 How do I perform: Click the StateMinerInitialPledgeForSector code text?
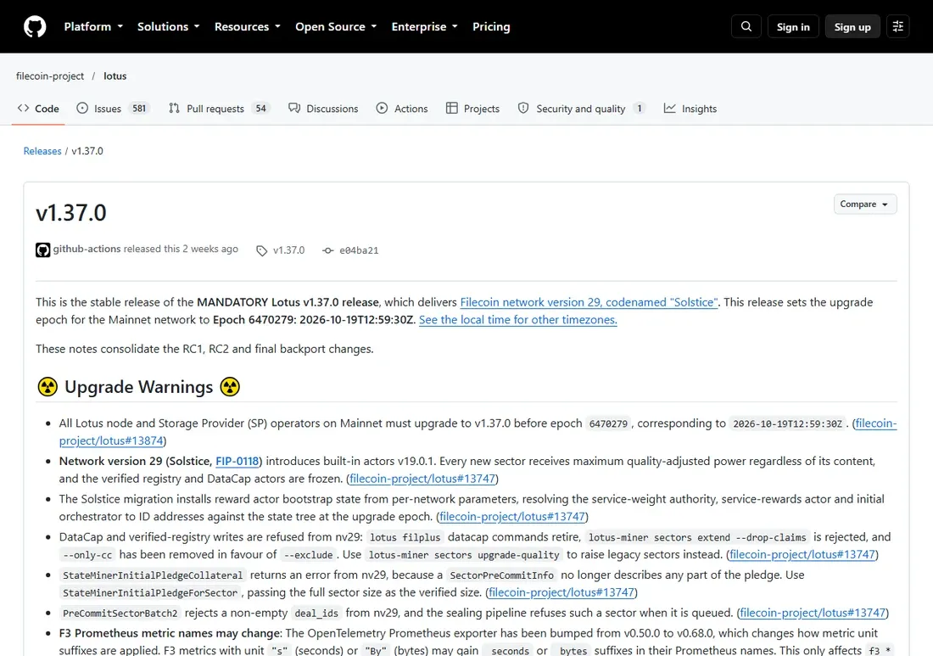point(150,593)
